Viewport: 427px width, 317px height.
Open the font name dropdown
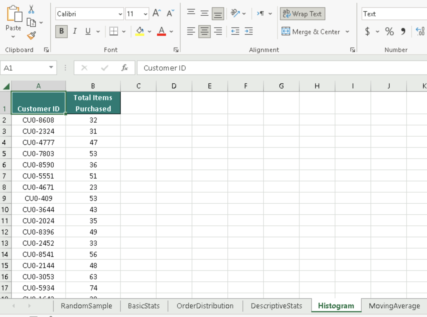[120, 13]
